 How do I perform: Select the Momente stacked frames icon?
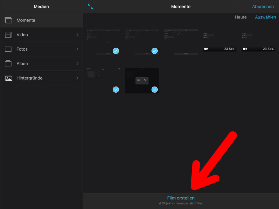(x=8, y=20)
